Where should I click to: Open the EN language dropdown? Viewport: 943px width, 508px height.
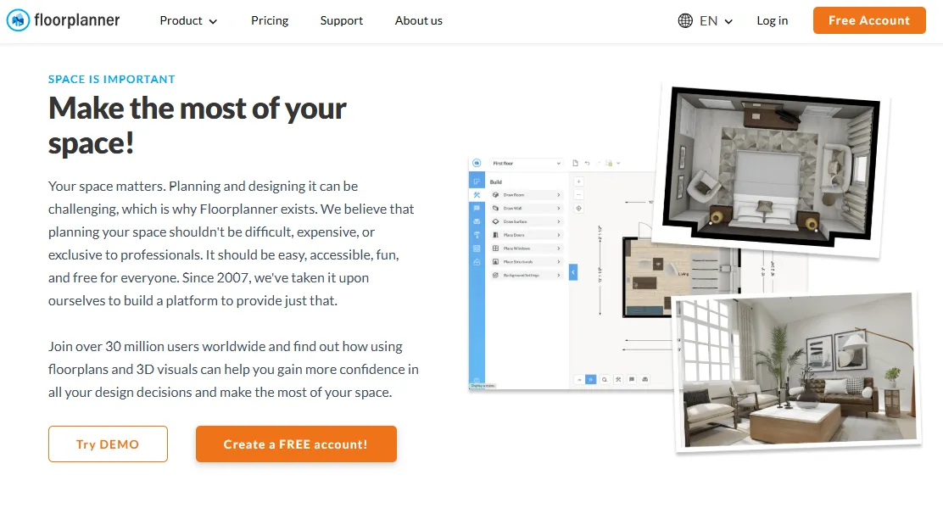pos(716,20)
